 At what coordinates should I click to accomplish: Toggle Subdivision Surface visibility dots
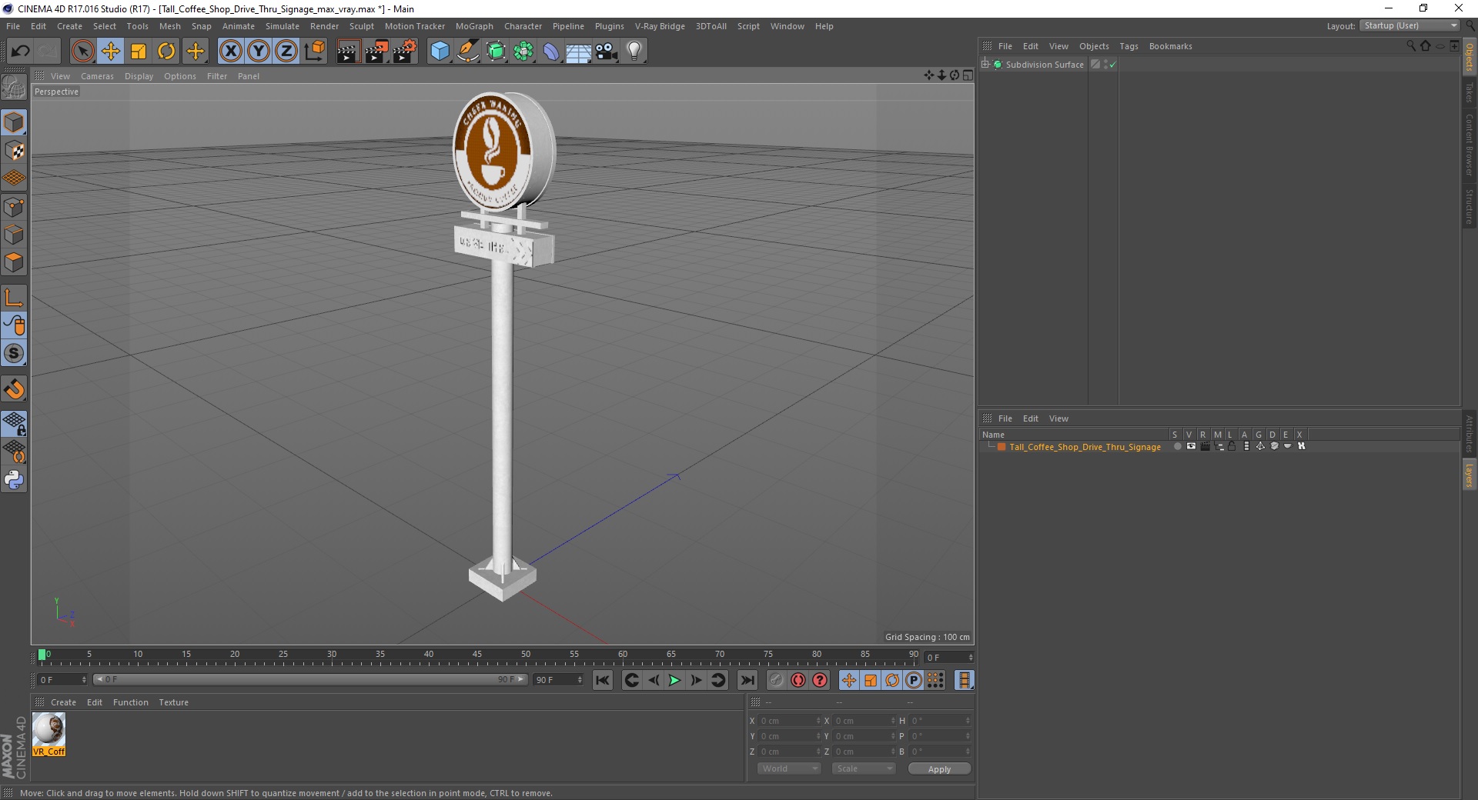point(1105,65)
